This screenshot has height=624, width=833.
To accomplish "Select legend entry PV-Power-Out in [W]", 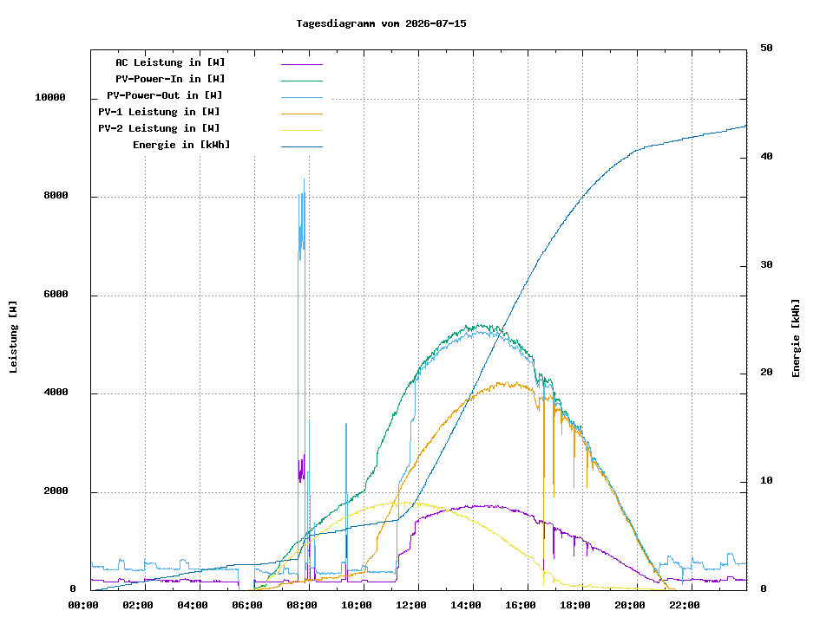I will click(165, 95).
